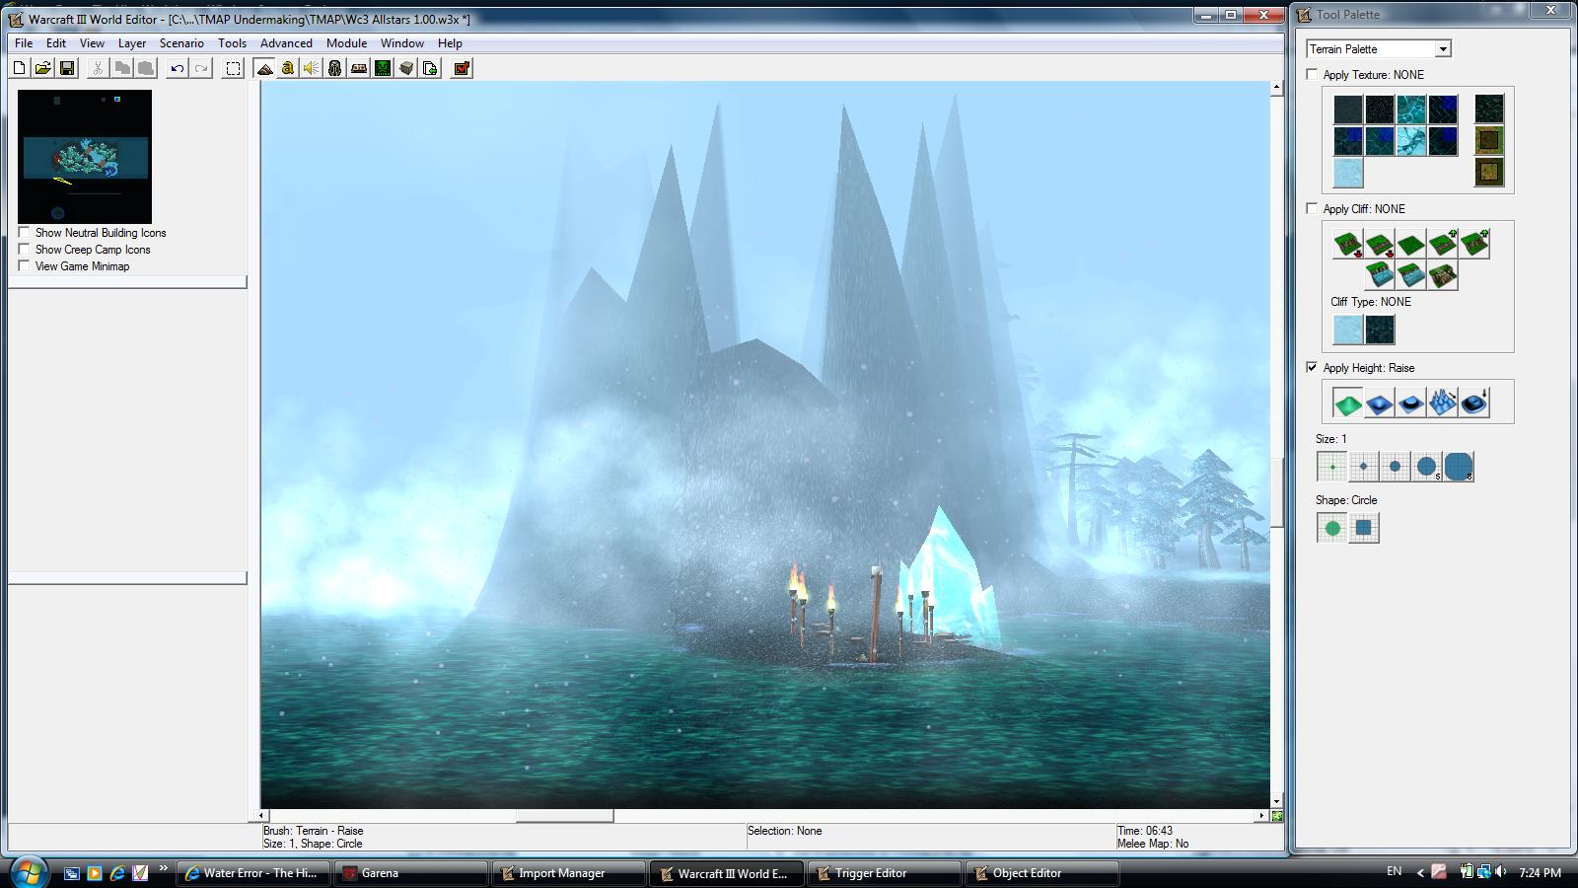Open the Windows Start menu
Screen dimensions: 1578x888
pos(28,872)
